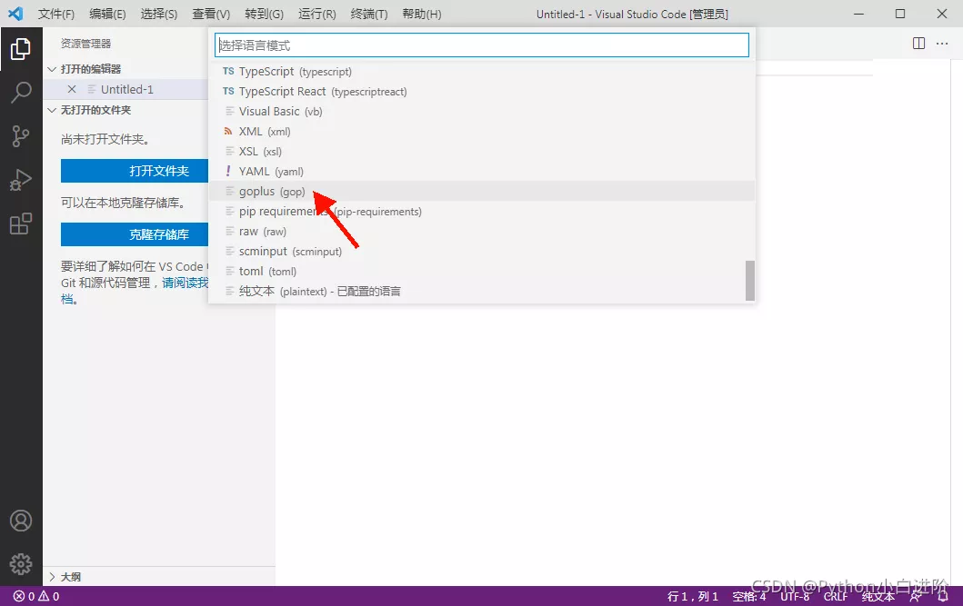
Task: Click the split editor icon
Action: tap(918, 44)
